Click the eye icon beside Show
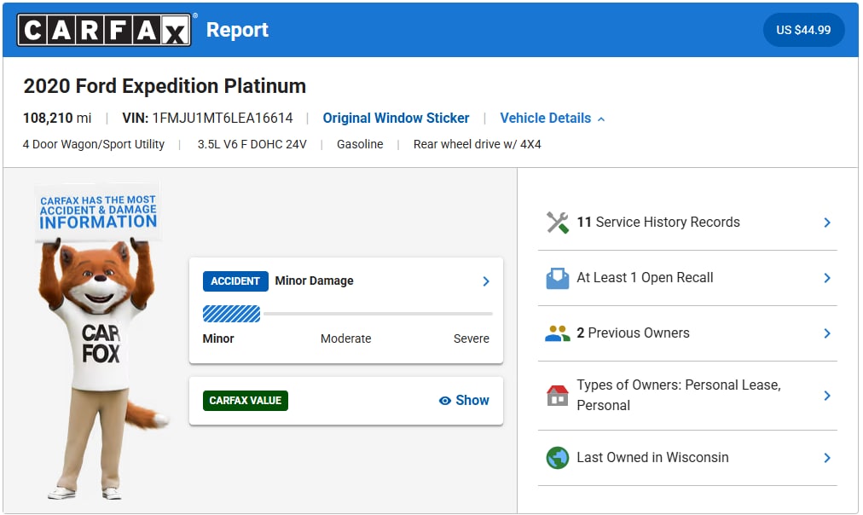863x515 pixels. click(x=444, y=401)
